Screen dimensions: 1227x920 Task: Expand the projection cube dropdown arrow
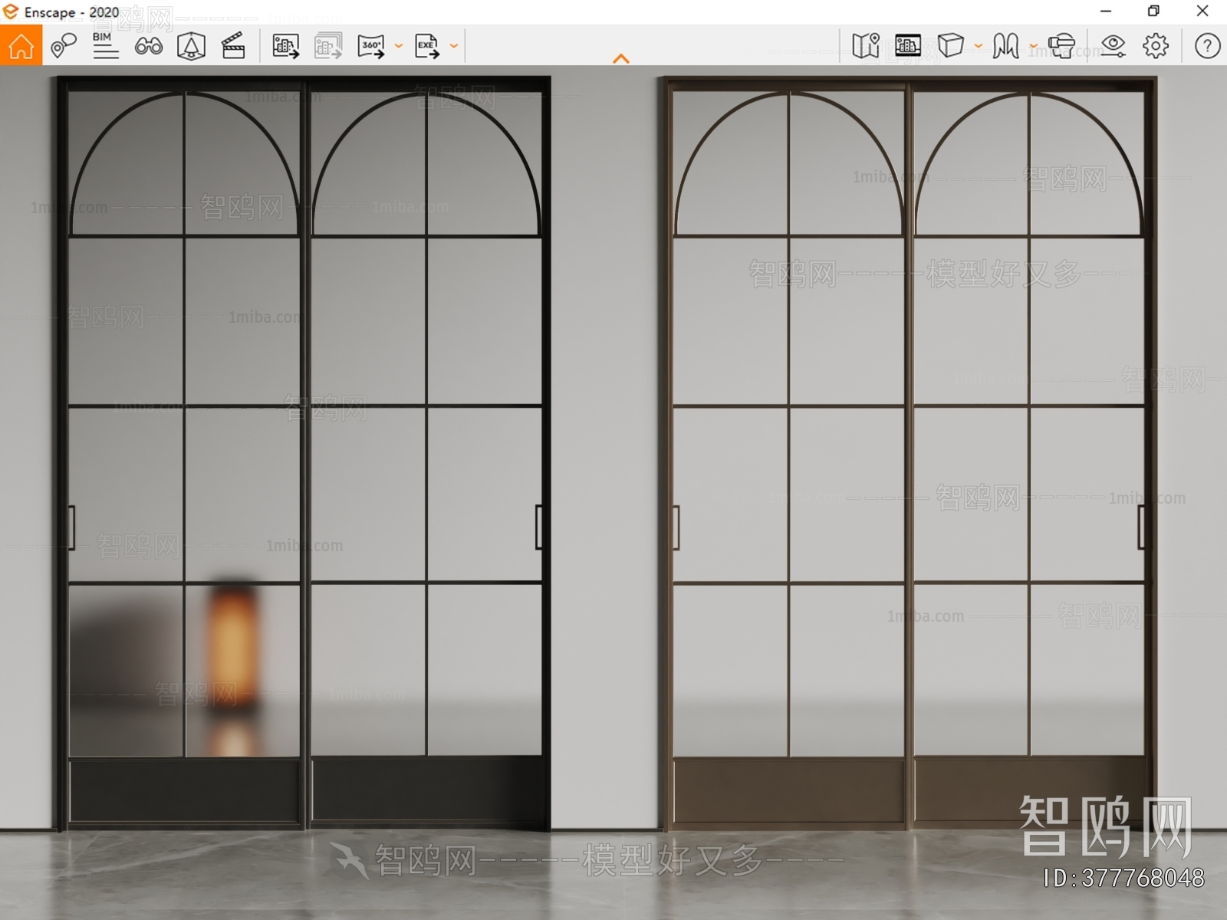[x=979, y=46]
